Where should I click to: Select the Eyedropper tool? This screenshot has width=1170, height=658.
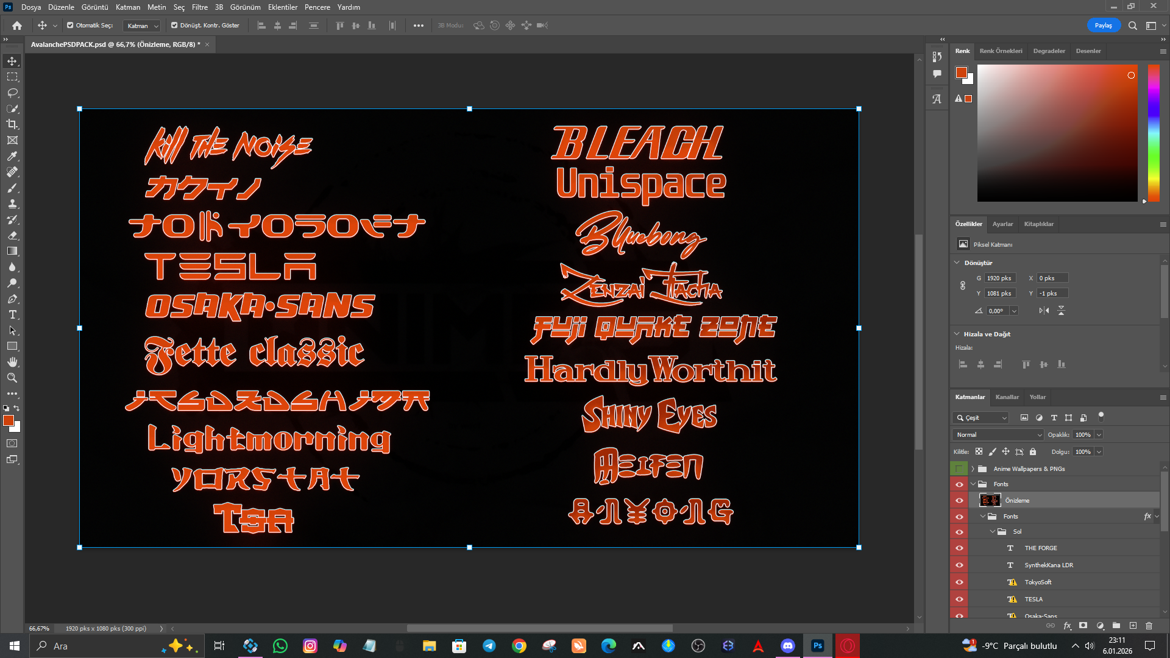pyautogui.click(x=12, y=156)
